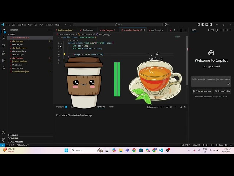The image size is (234, 176).
Task: Fold the main method at line 2
Action: tap(62, 43)
